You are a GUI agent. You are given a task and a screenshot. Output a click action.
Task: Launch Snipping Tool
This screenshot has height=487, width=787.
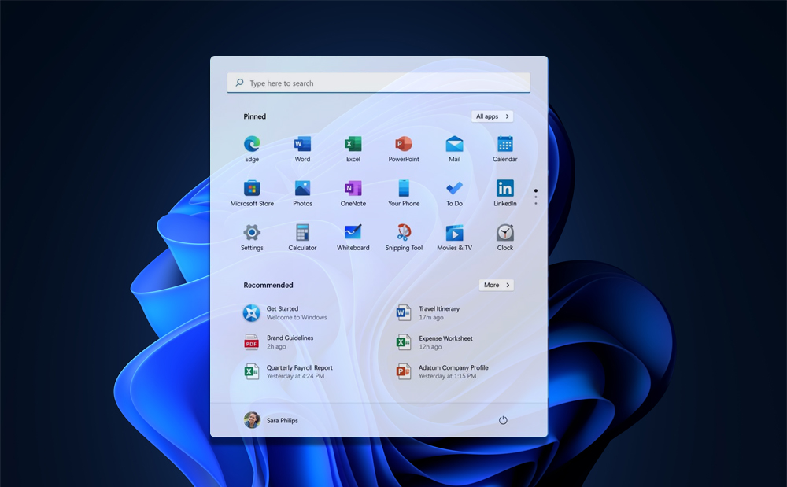[x=404, y=238]
